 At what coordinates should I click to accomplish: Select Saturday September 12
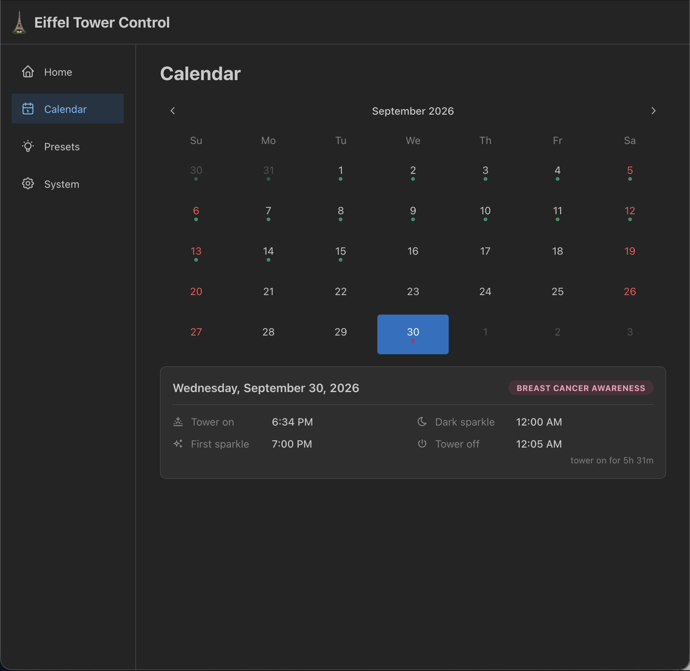pos(630,213)
